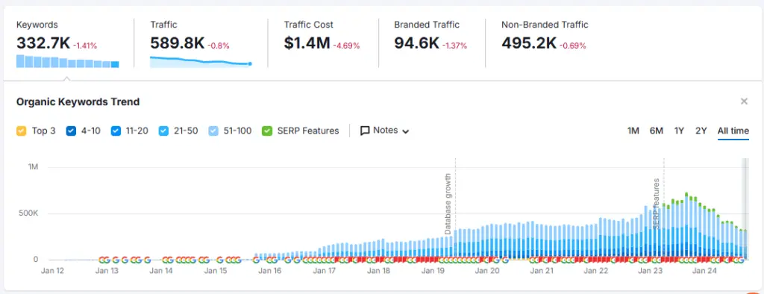This screenshot has width=764, height=294.
Task: Open the Notes dropdown
Action: [x=384, y=131]
